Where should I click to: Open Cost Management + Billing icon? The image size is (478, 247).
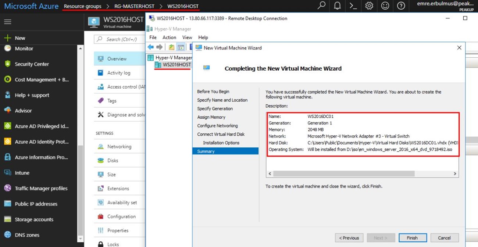pos(7,79)
